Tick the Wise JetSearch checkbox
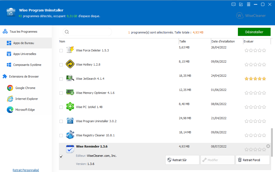Screen dimensions: 275x172 click(x=61, y=79)
